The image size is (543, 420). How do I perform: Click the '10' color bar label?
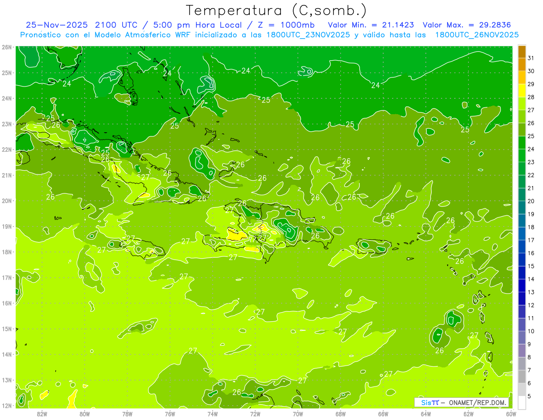pos(531,331)
